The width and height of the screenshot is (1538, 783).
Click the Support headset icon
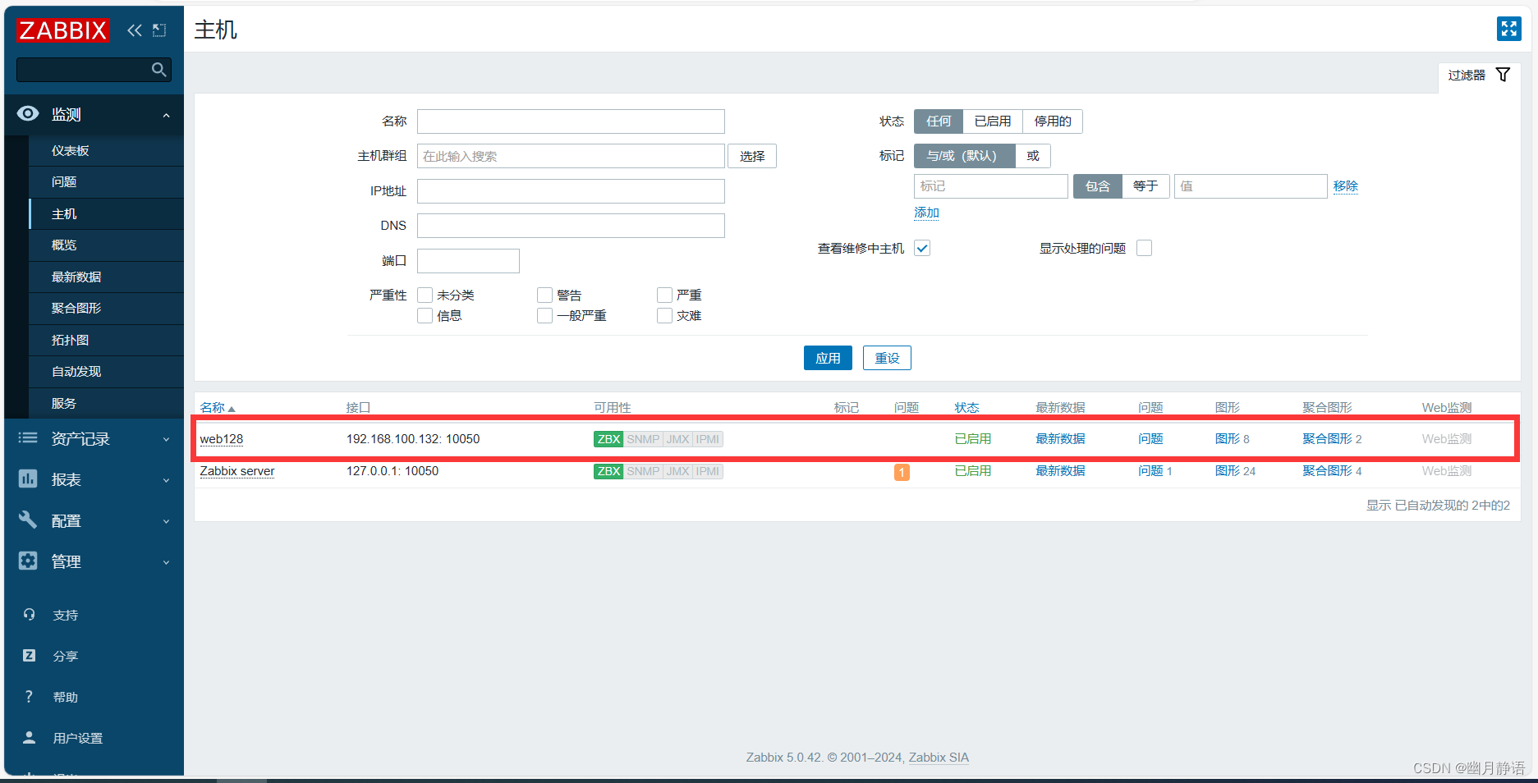[x=30, y=614]
